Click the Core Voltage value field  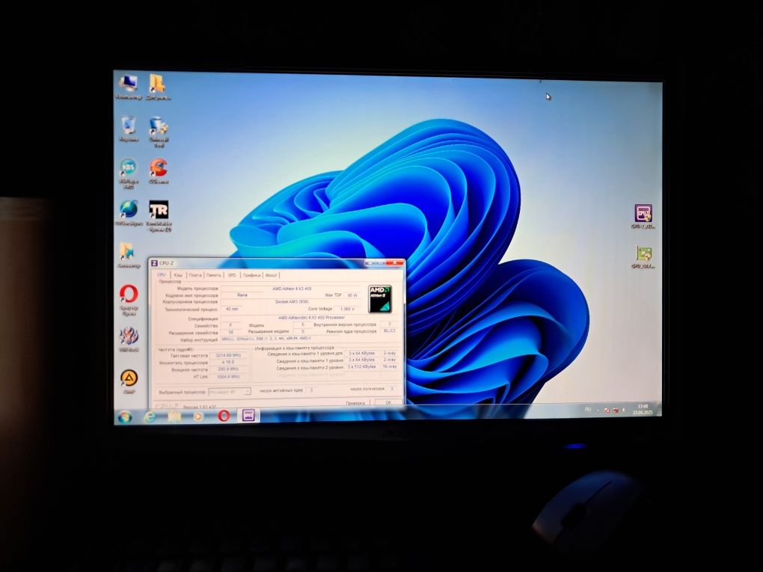click(x=347, y=309)
